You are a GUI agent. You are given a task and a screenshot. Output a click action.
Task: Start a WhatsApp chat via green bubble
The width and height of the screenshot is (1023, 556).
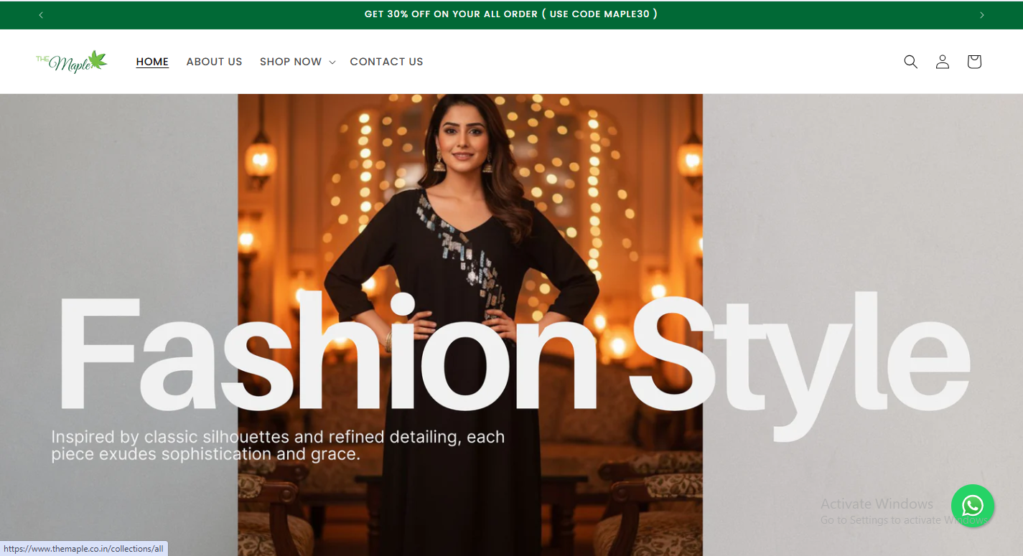[973, 506]
